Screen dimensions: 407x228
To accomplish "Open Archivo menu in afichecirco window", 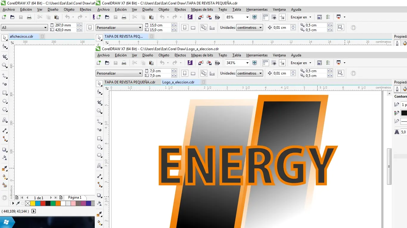I will [9, 9].
